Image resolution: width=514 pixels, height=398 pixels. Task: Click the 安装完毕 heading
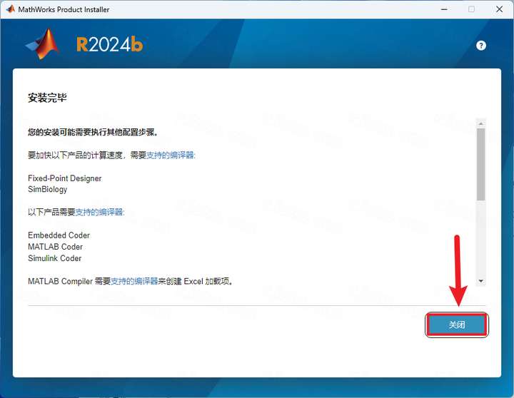click(47, 98)
